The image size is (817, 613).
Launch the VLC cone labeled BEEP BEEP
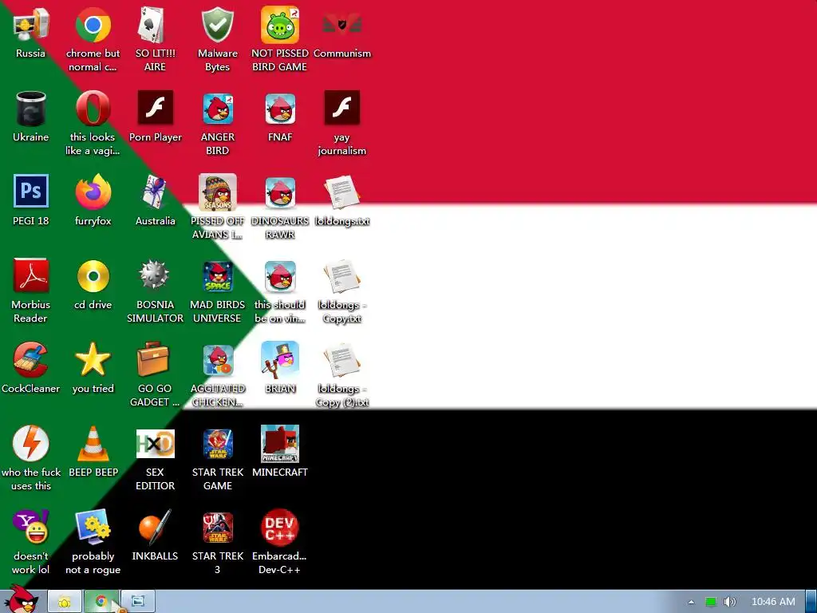click(x=93, y=444)
